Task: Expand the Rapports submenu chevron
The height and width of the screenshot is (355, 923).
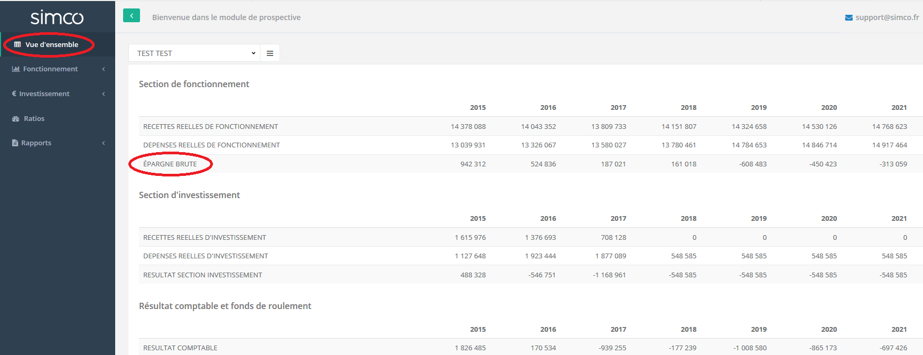Action: [x=104, y=143]
